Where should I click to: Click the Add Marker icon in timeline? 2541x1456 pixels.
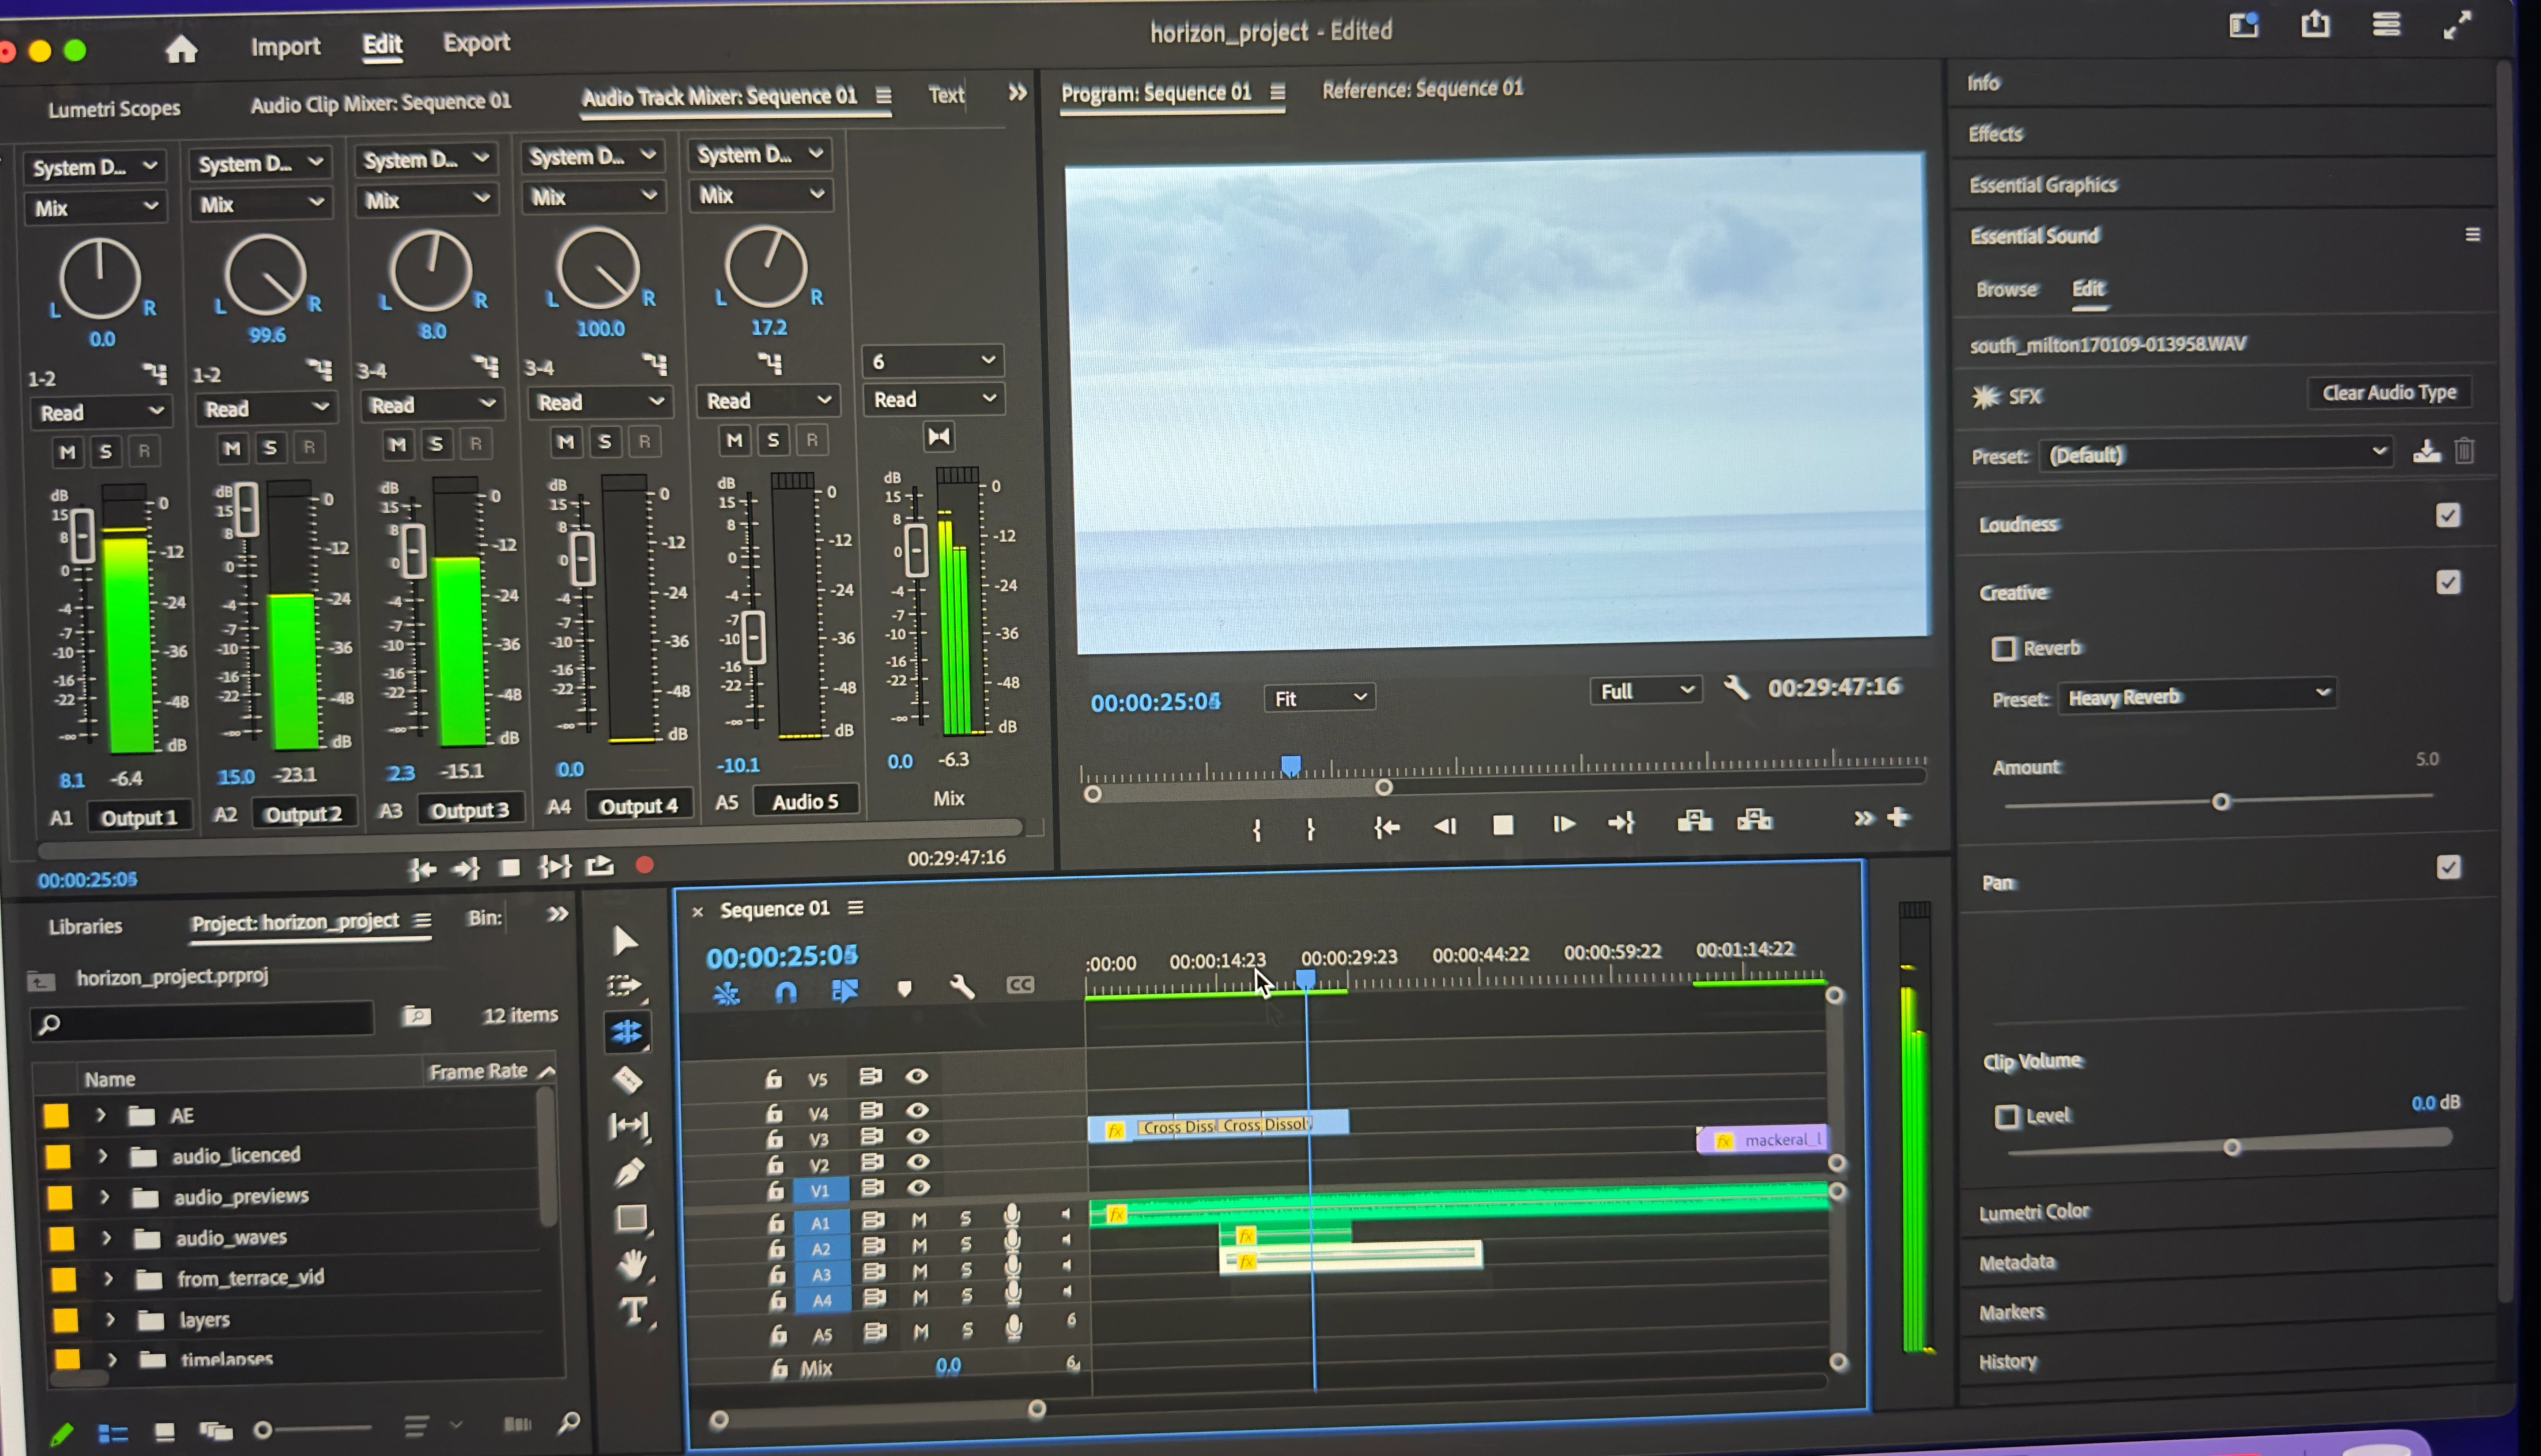[x=904, y=988]
